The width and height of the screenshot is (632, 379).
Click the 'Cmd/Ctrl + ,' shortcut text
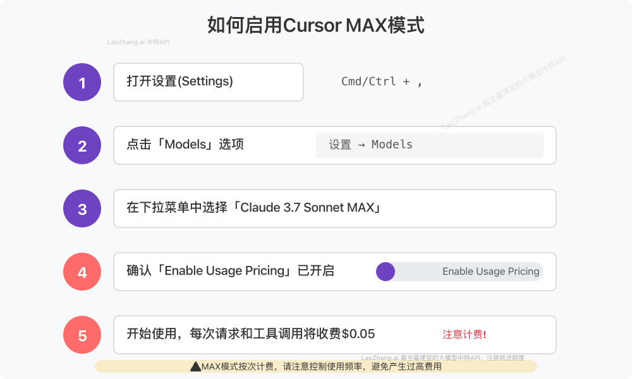point(381,81)
